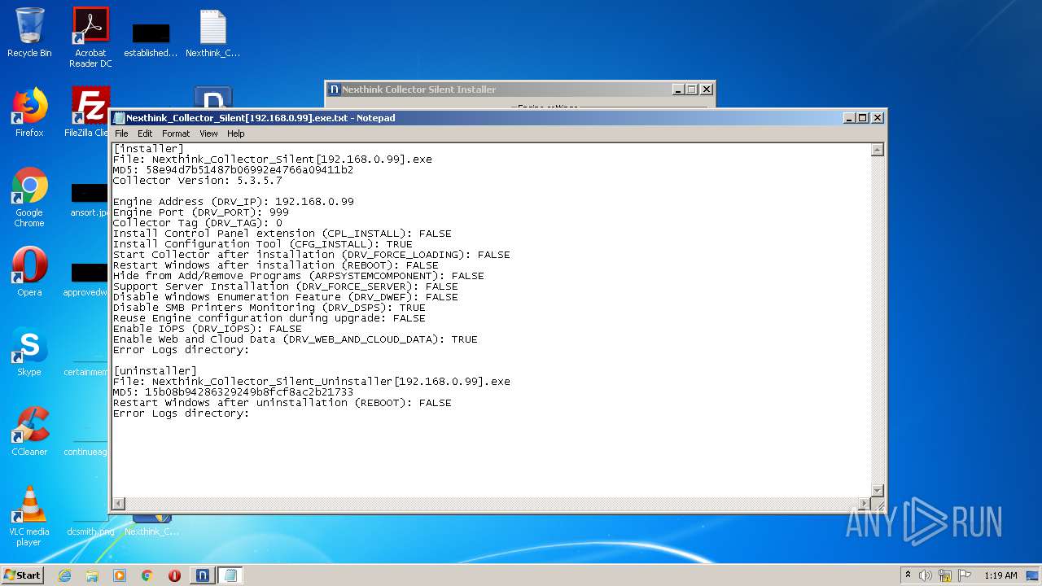Open Opera browser desktop shortcut
Viewport: 1042px width, 586px height.
point(29,271)
